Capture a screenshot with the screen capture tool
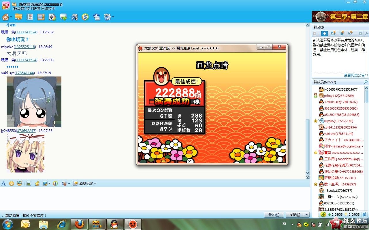This screenshot has width=369, height=230. click(45, 183)
